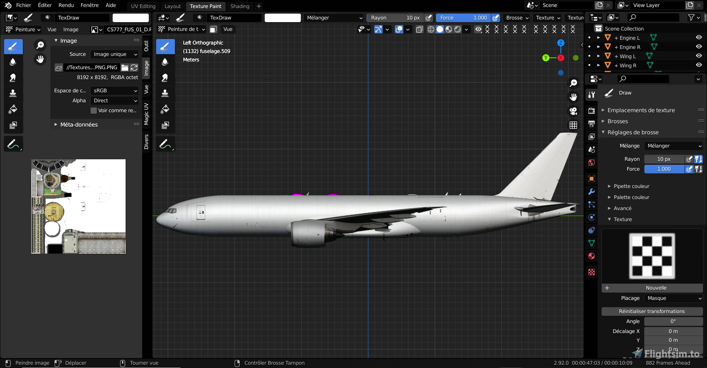Open the Modifier properties wrench tab
The image size is (707, 368).
coord(592,192)
